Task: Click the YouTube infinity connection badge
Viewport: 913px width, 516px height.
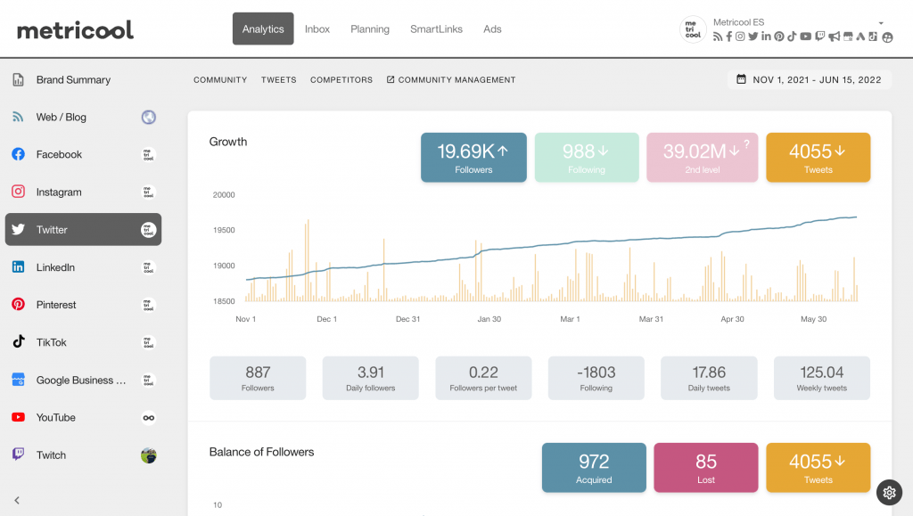Action: point(149,417)
